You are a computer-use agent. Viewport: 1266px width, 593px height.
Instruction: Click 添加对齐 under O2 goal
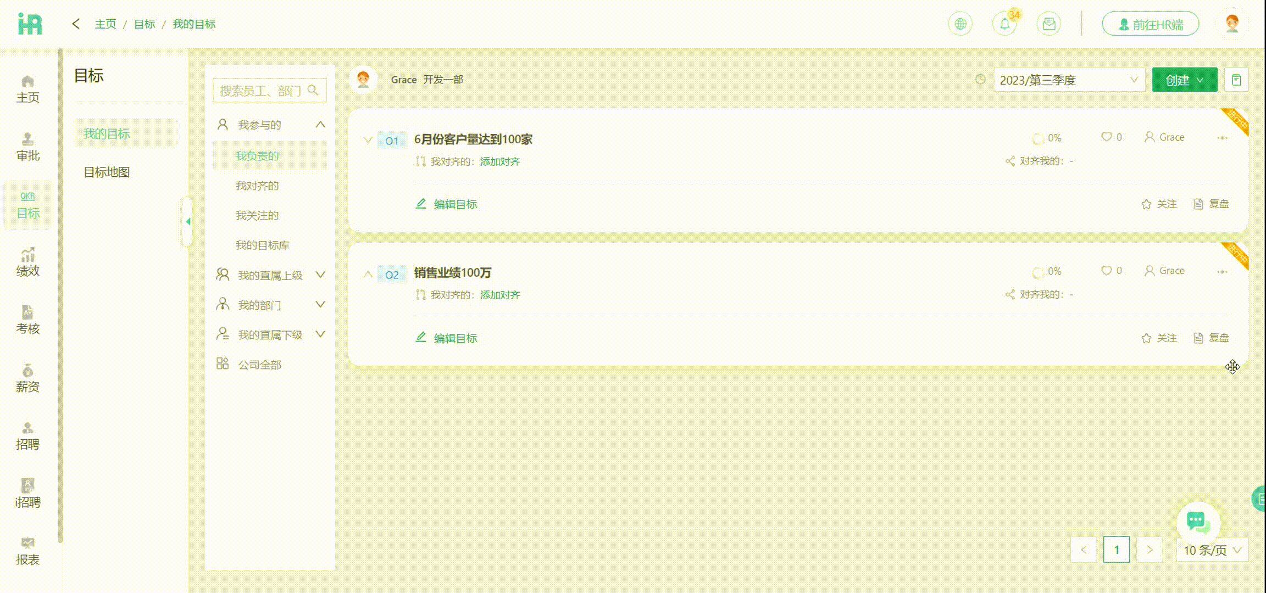point(500,295)
